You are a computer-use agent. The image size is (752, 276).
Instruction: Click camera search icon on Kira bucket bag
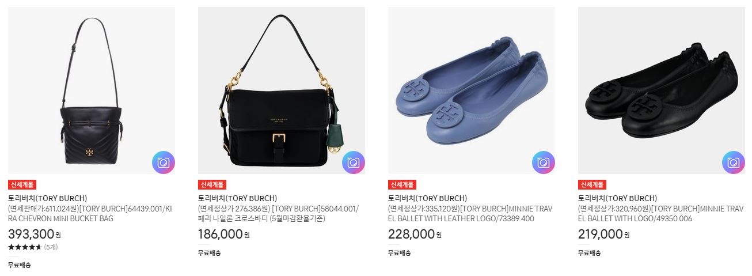pyautogui.click(x=164, y=162)
